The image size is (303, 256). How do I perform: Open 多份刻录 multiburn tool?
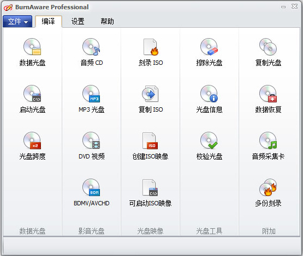tap(268, 193)
